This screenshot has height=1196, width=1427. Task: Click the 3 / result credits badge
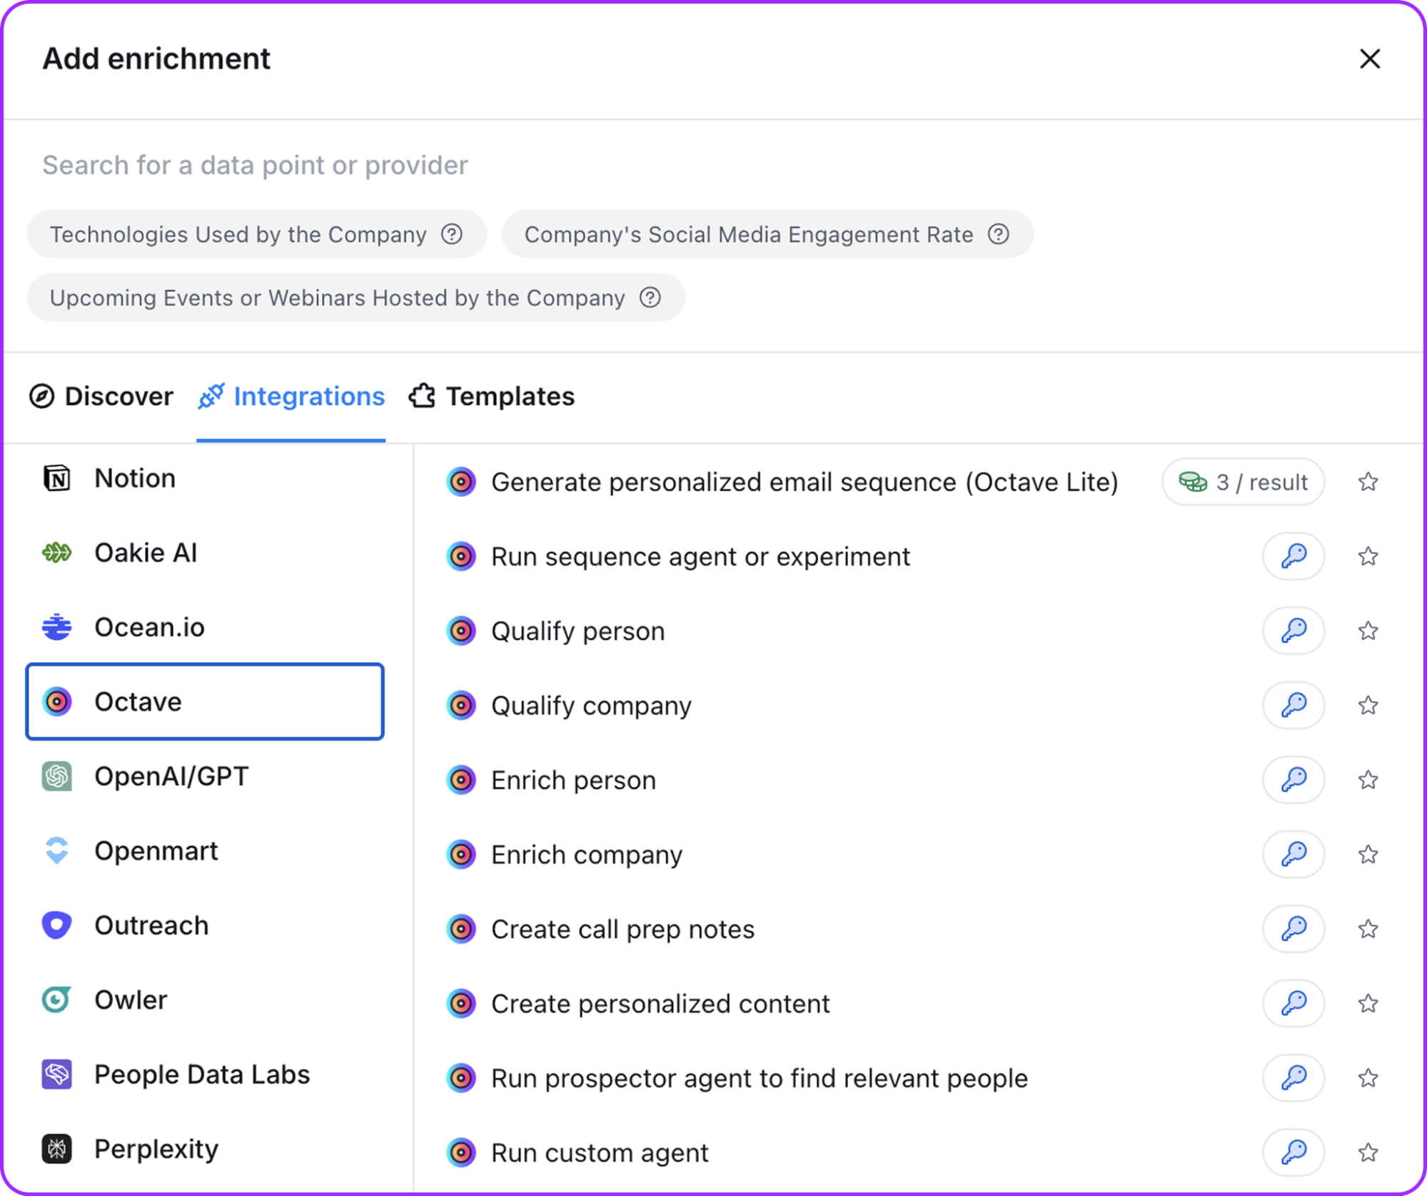pos(1243,482)
